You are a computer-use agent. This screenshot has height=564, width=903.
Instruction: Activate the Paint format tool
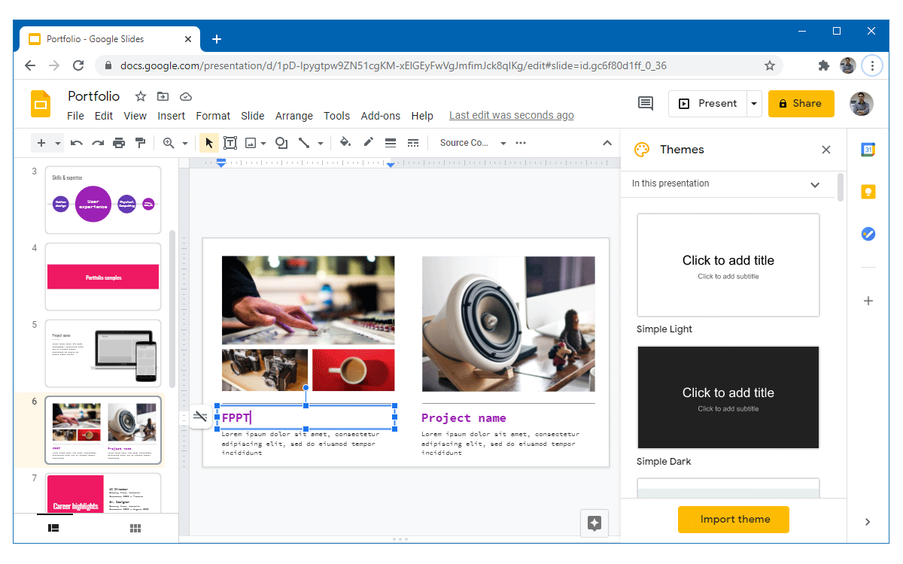[x=140, y=142]
